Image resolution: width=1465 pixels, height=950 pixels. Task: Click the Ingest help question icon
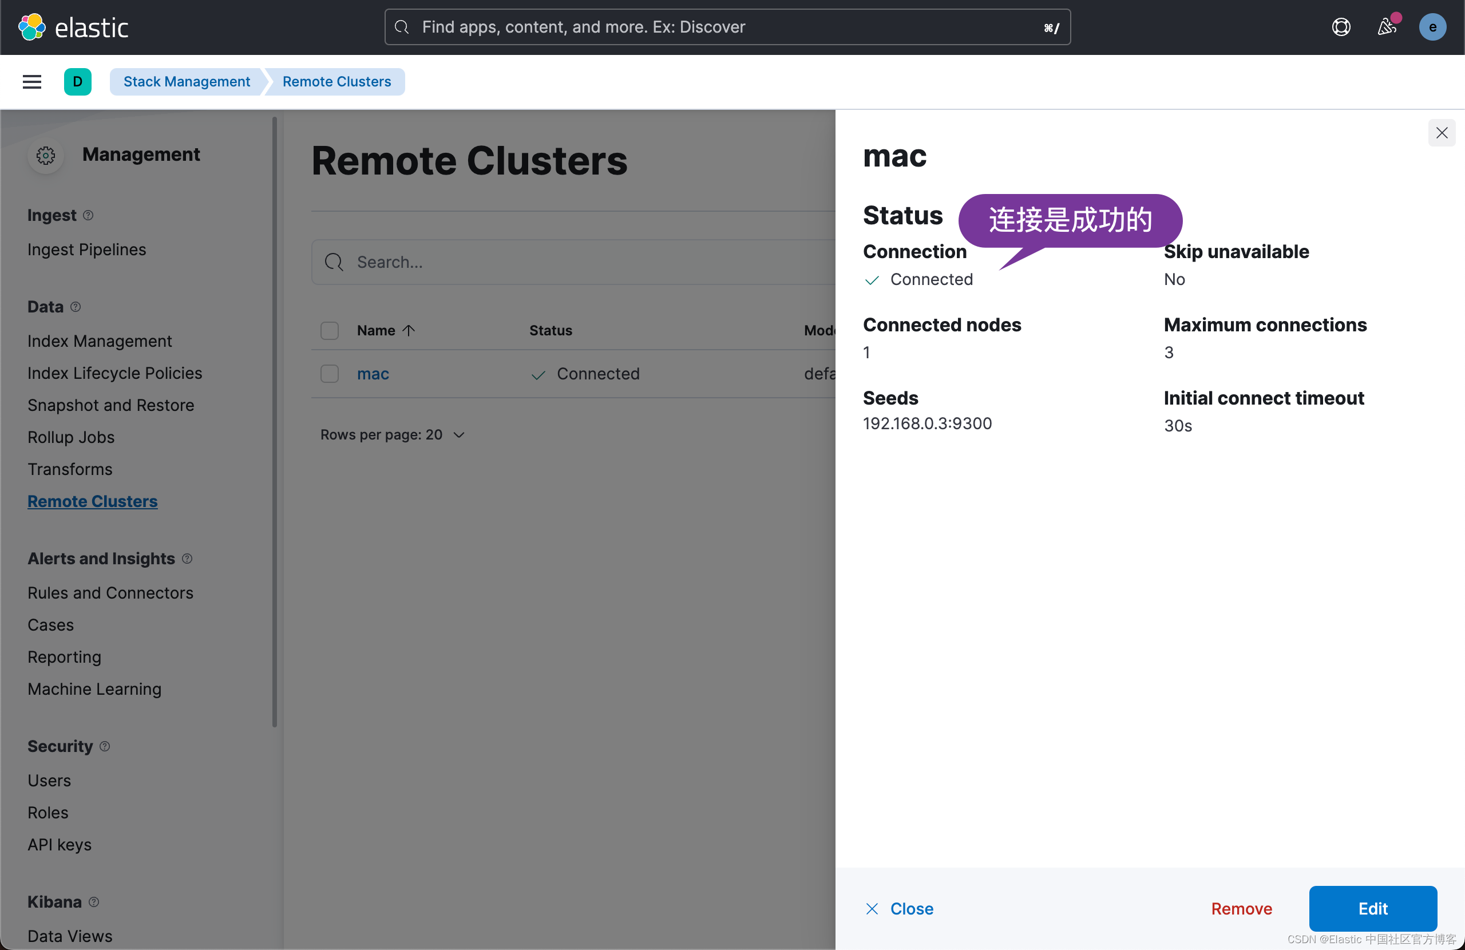[88, 216]
